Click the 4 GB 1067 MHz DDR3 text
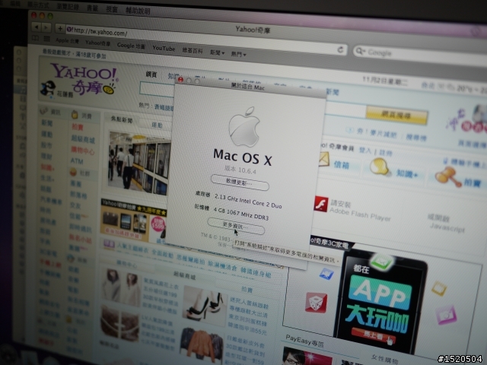Viewport: 487px width, 365px height. coord(241,214)
